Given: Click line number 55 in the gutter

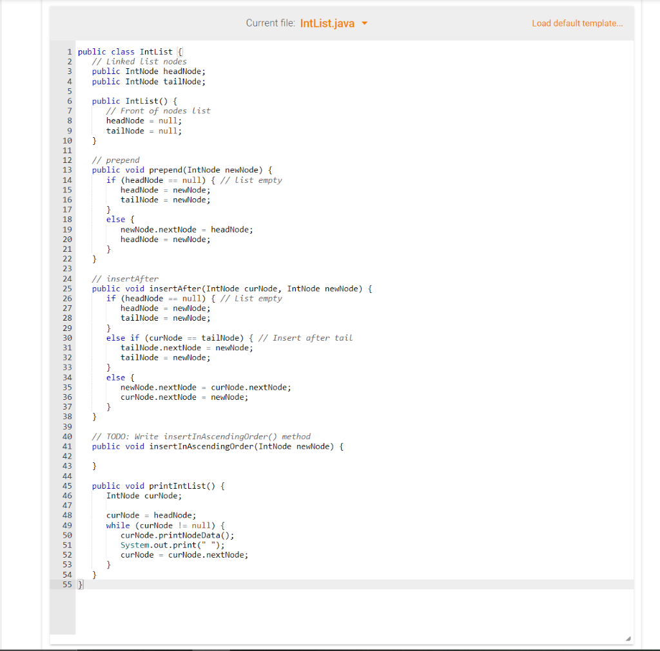Looking at the screenshot, I should tap(66, 584).
